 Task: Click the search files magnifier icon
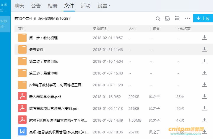coord(158,19)
